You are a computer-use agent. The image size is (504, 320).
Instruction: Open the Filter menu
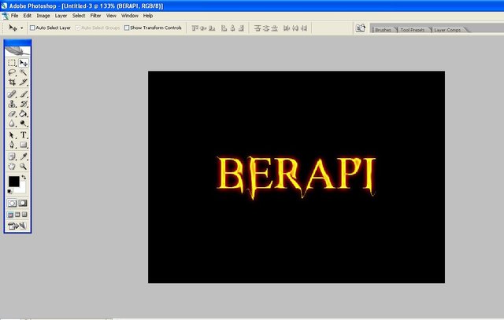coord(95,16)
